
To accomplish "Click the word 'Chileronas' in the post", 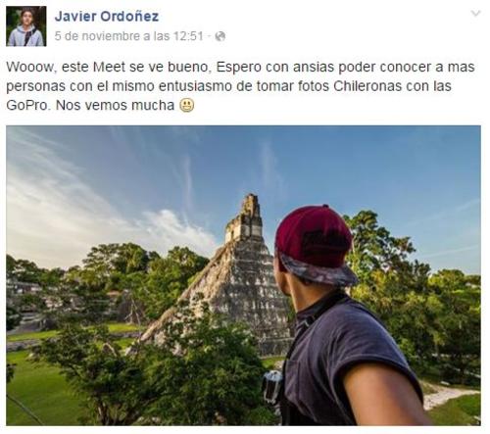I will tap(367, 86).
